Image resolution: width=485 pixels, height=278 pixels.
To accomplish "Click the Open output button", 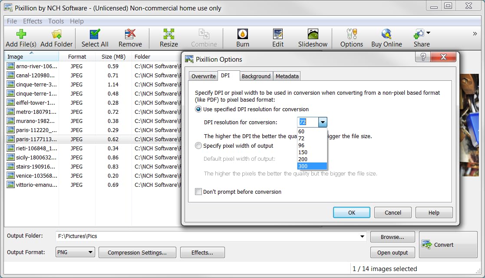I will pos(392,253).
